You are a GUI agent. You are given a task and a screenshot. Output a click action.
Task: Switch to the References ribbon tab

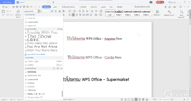pyautogui.click(x=83, y=7)
